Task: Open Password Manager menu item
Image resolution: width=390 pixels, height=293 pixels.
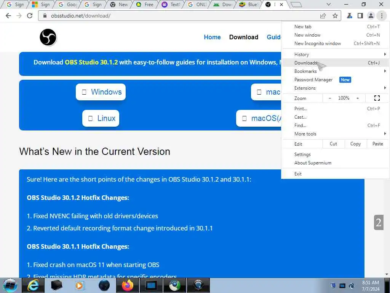Action: click(x=335, y=80)
